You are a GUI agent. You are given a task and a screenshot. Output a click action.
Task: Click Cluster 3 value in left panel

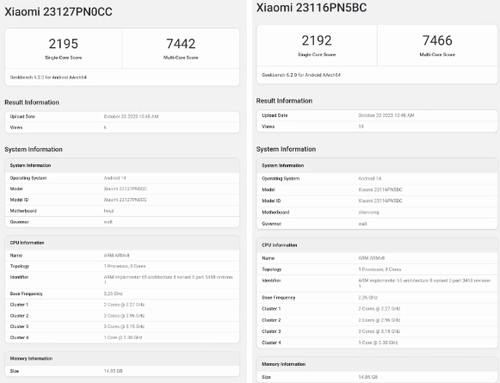point(124,326)
